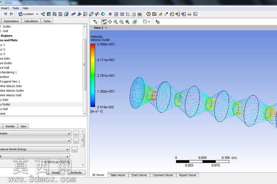This screenshot has width=277, height=184.
Task: Select the Probe eyedropper tool
Action: [x=166, y=14]
